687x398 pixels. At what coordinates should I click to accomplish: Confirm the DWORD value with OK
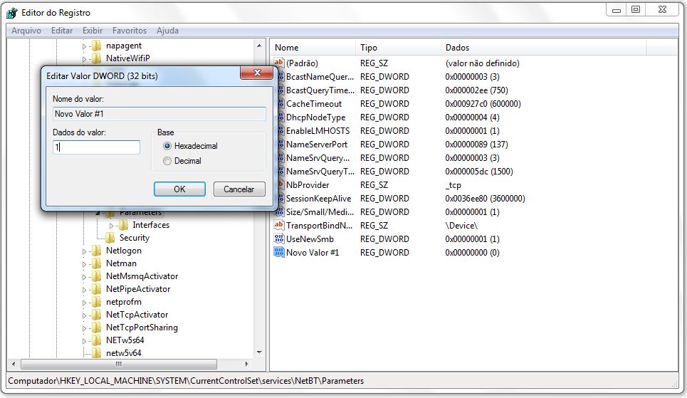click(x=179, y=189)
